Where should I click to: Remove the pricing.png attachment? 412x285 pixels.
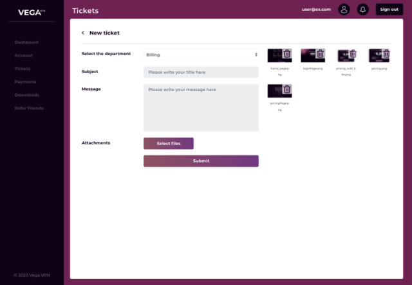tap(386, 55)
